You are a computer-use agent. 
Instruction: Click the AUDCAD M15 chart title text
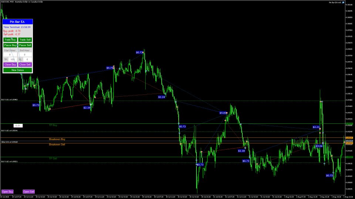22,2
